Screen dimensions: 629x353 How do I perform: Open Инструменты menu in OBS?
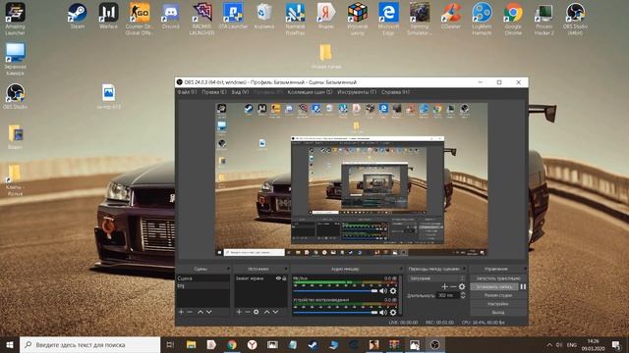pos(357,92)
